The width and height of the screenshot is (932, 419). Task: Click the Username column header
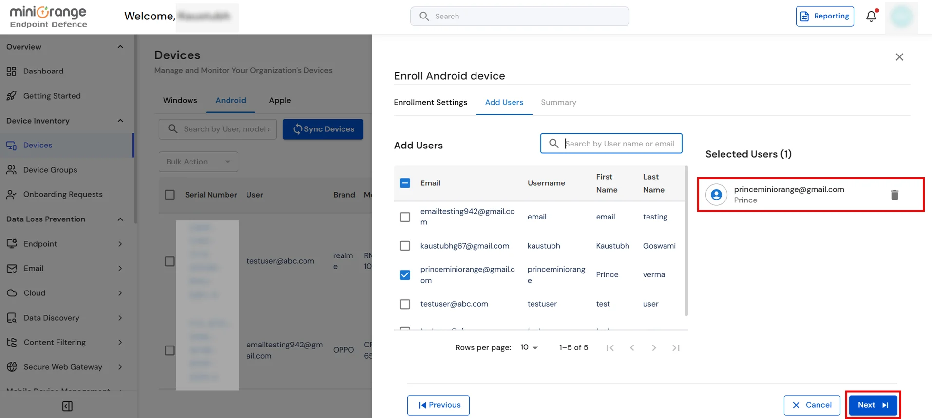(546, 183)
